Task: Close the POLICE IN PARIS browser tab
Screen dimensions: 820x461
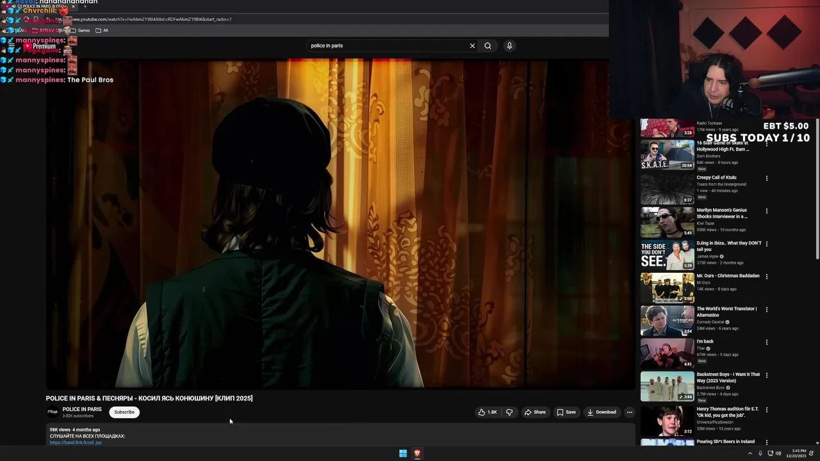Action: [x=73, y=6]
